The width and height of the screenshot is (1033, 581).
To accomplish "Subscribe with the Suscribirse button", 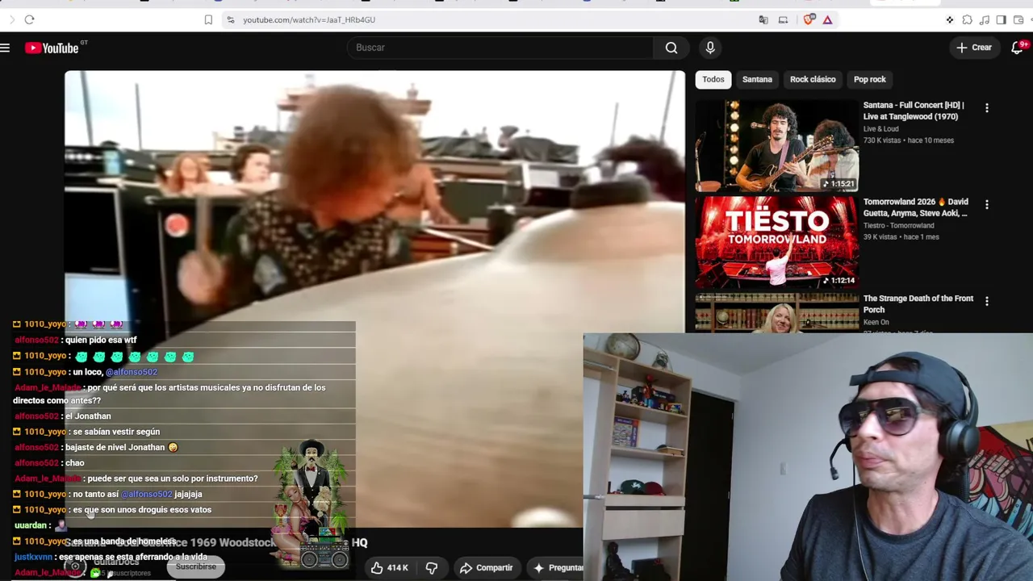I will click(196, 566).
